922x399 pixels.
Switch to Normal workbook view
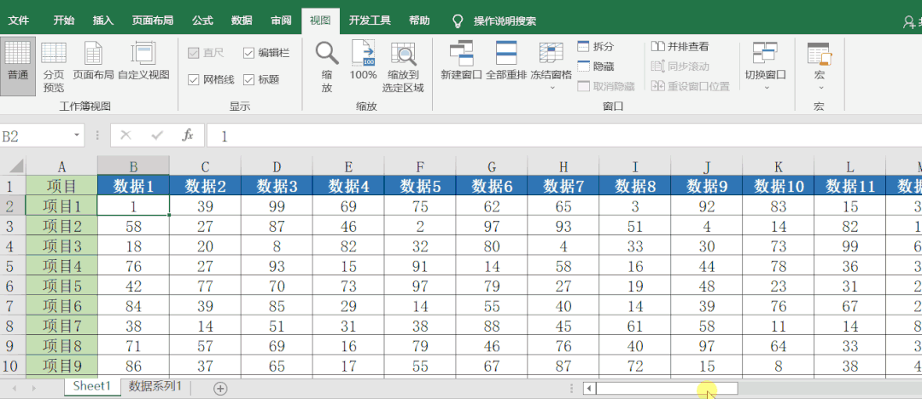pyautogui.click(x=18, y=66)
